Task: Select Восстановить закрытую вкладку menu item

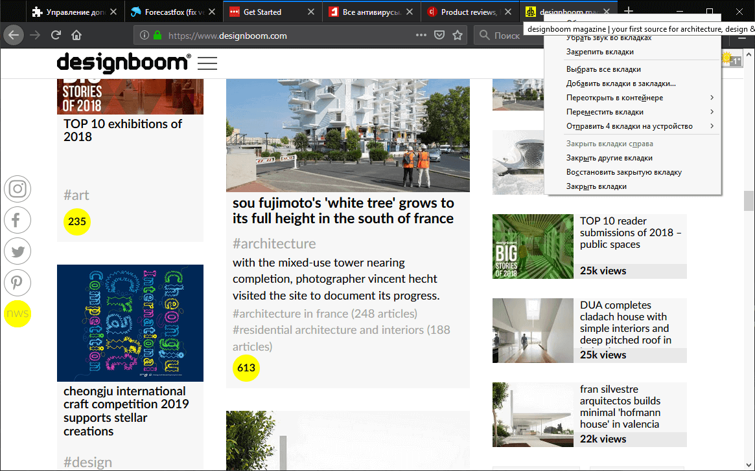Action: coord(633,172)
